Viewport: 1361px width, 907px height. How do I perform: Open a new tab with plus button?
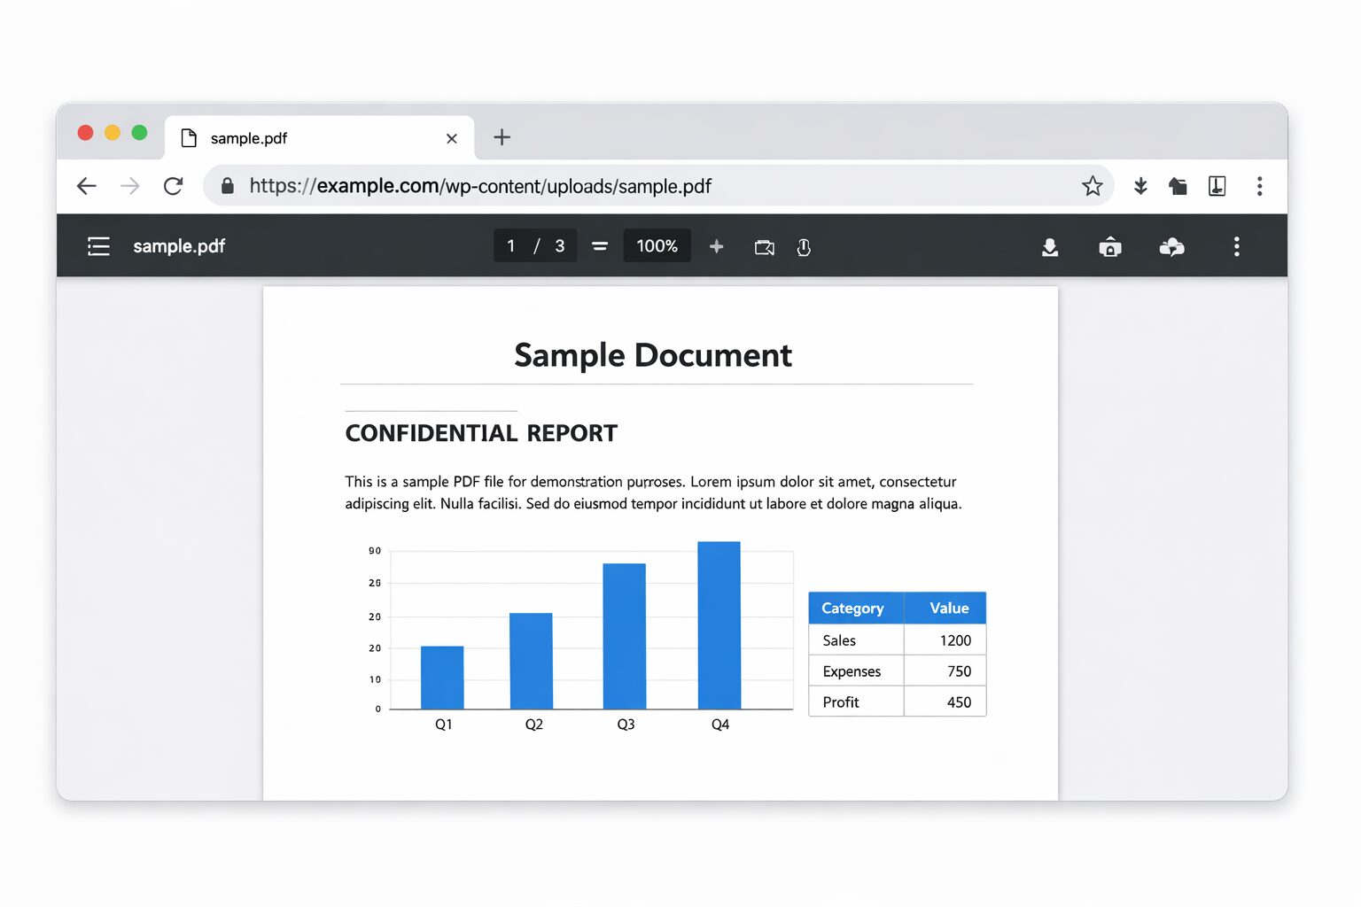pyautogui.click(x=502, y=137)
